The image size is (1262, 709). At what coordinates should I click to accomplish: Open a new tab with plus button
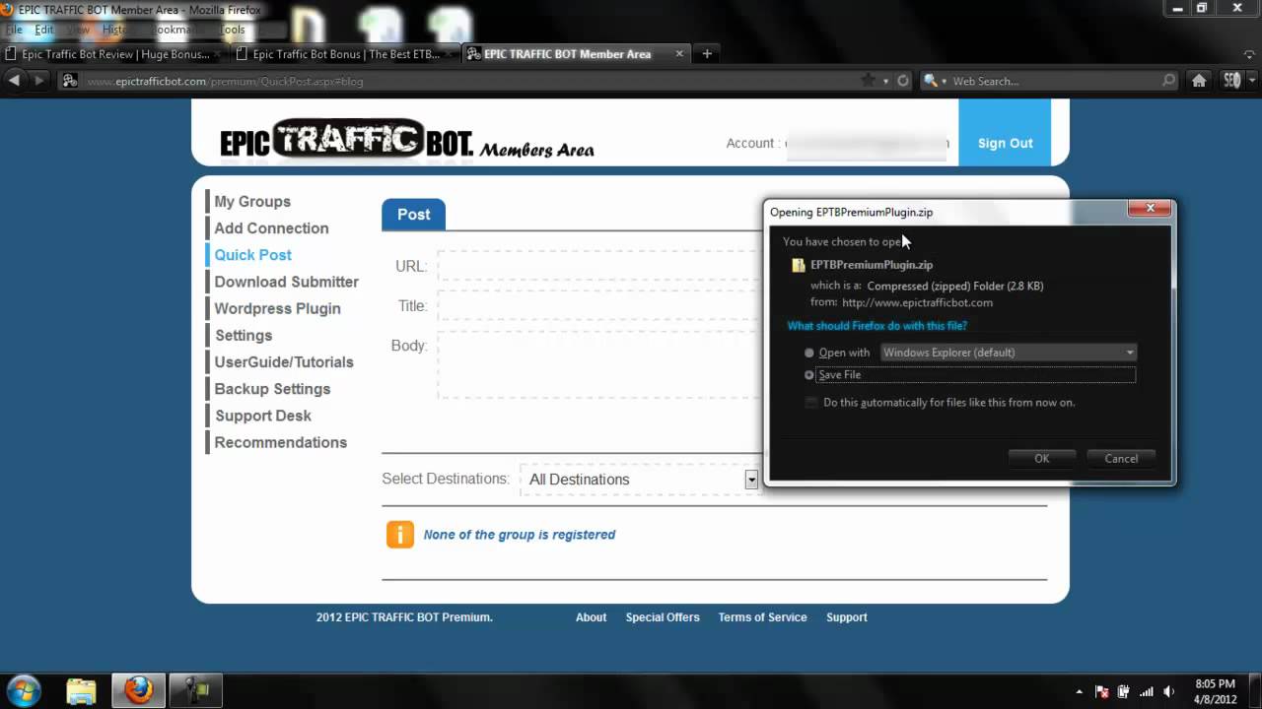[707, 54]
